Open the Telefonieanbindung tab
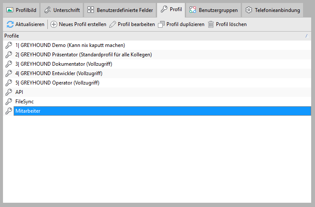This screenshot has height=207, width=315. pyautogui.click(x=273, y=10)
